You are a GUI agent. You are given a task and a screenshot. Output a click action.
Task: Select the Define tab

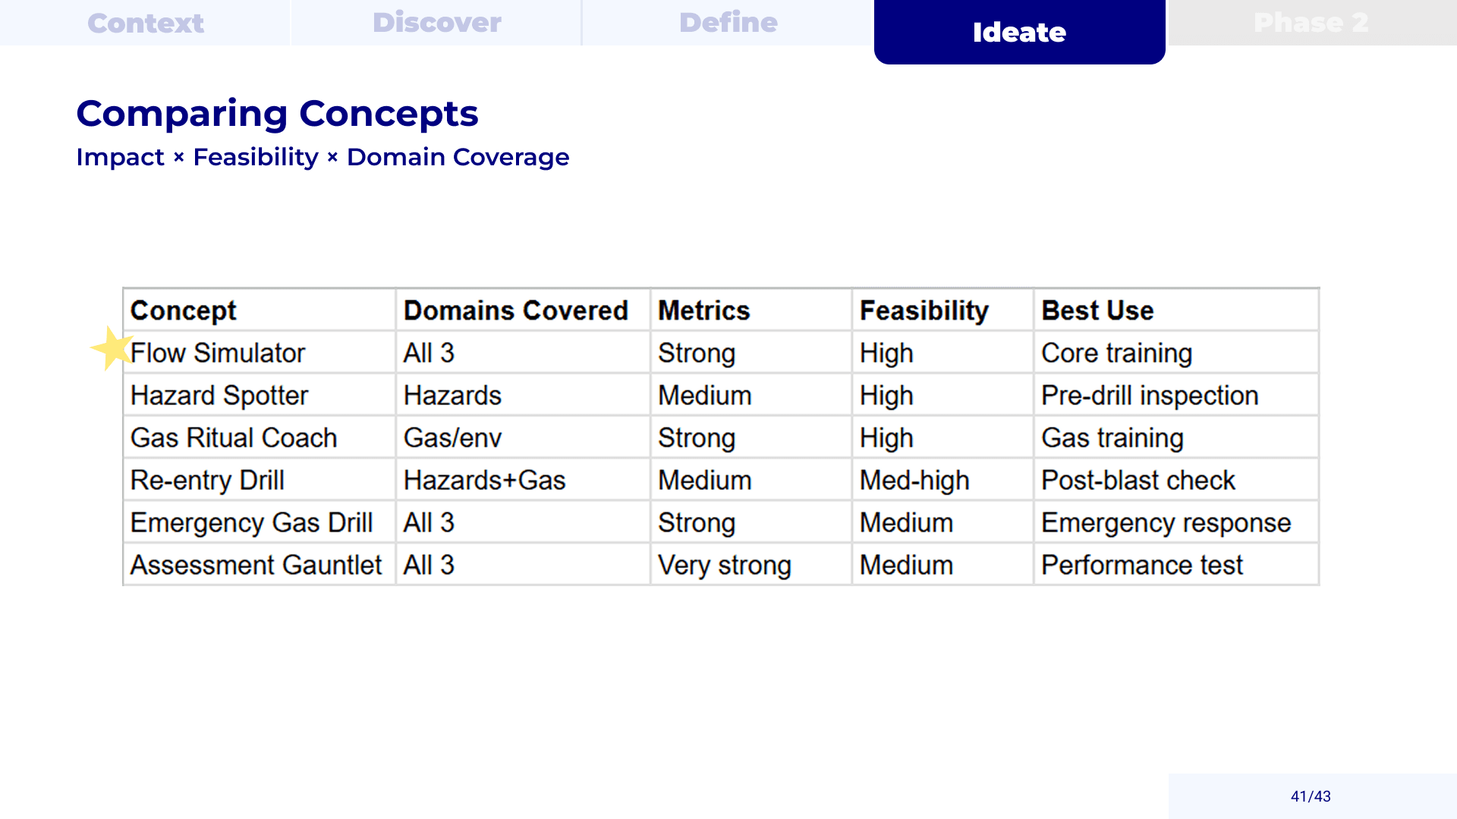728,23
